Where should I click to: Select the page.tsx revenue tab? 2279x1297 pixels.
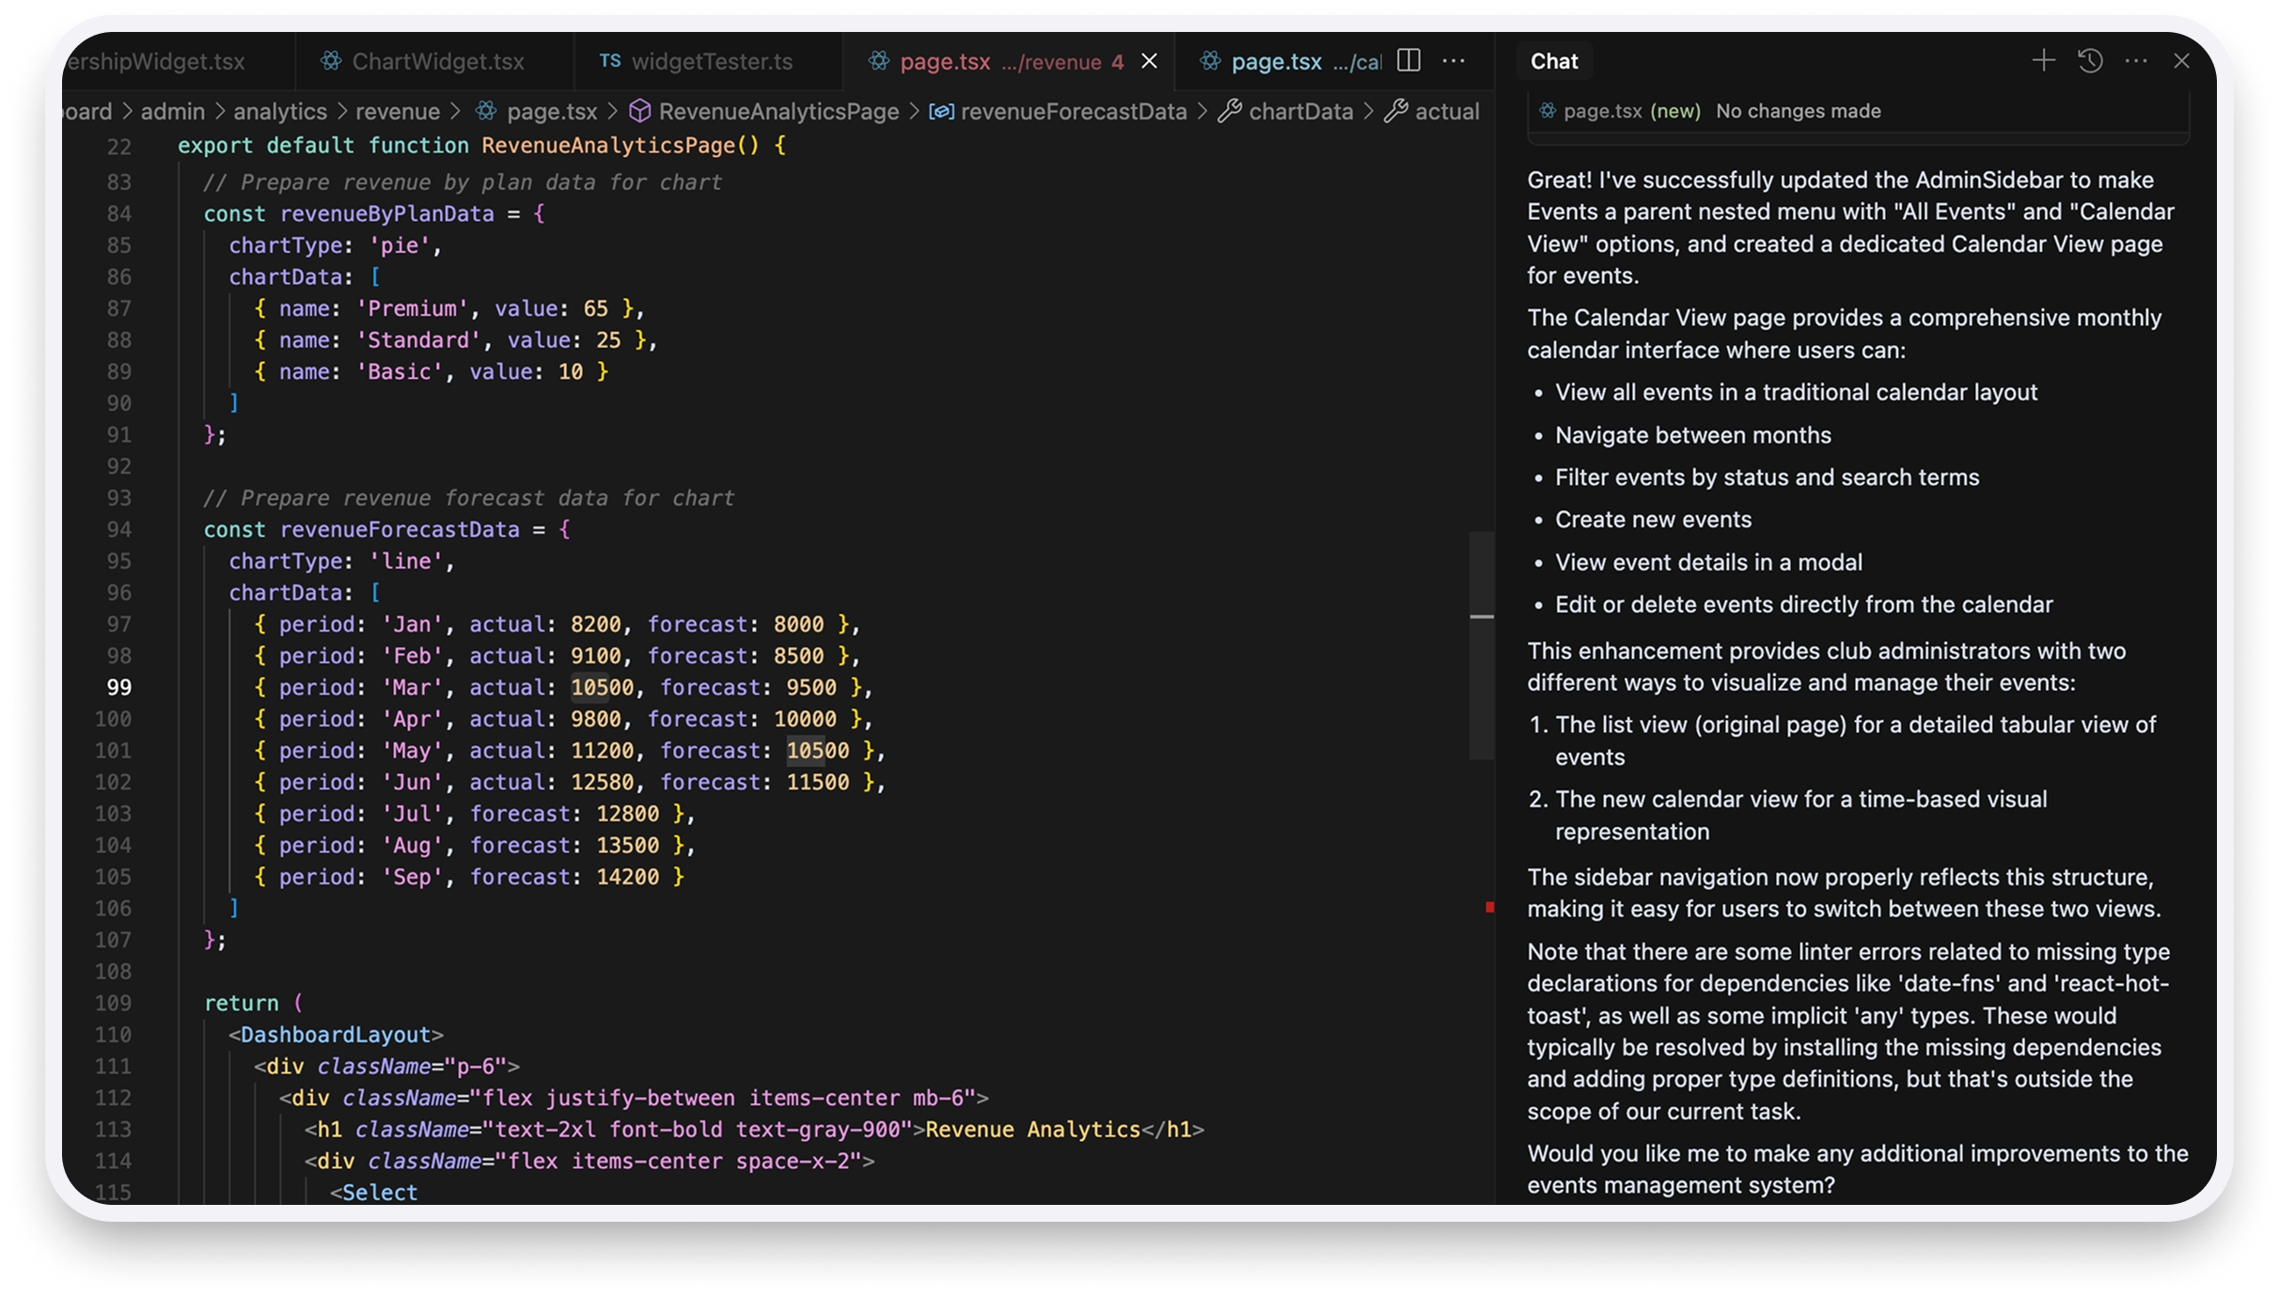pyautogui.click(x=1010, y=62)
